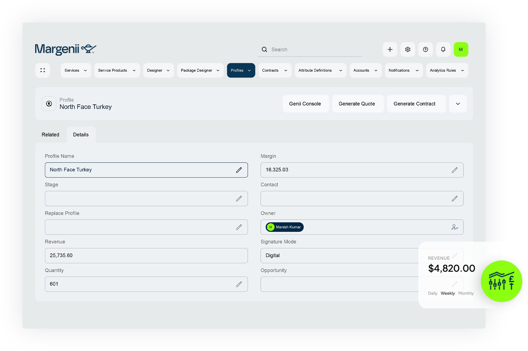Switch the revenue period to Monthly
528x351 pixels.
(466, 293)
